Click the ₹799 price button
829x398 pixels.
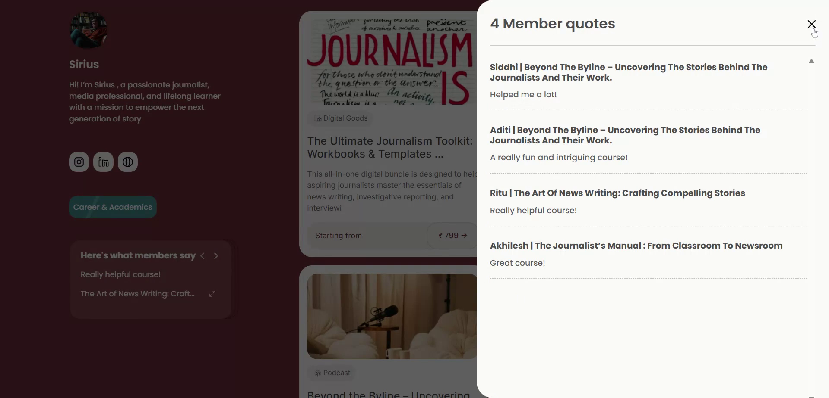[x=452, y=236]
